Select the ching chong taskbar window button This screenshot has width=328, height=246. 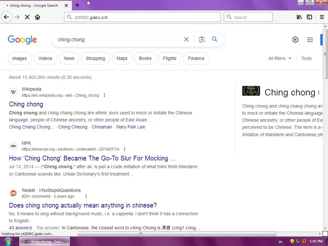click(45, 242)
